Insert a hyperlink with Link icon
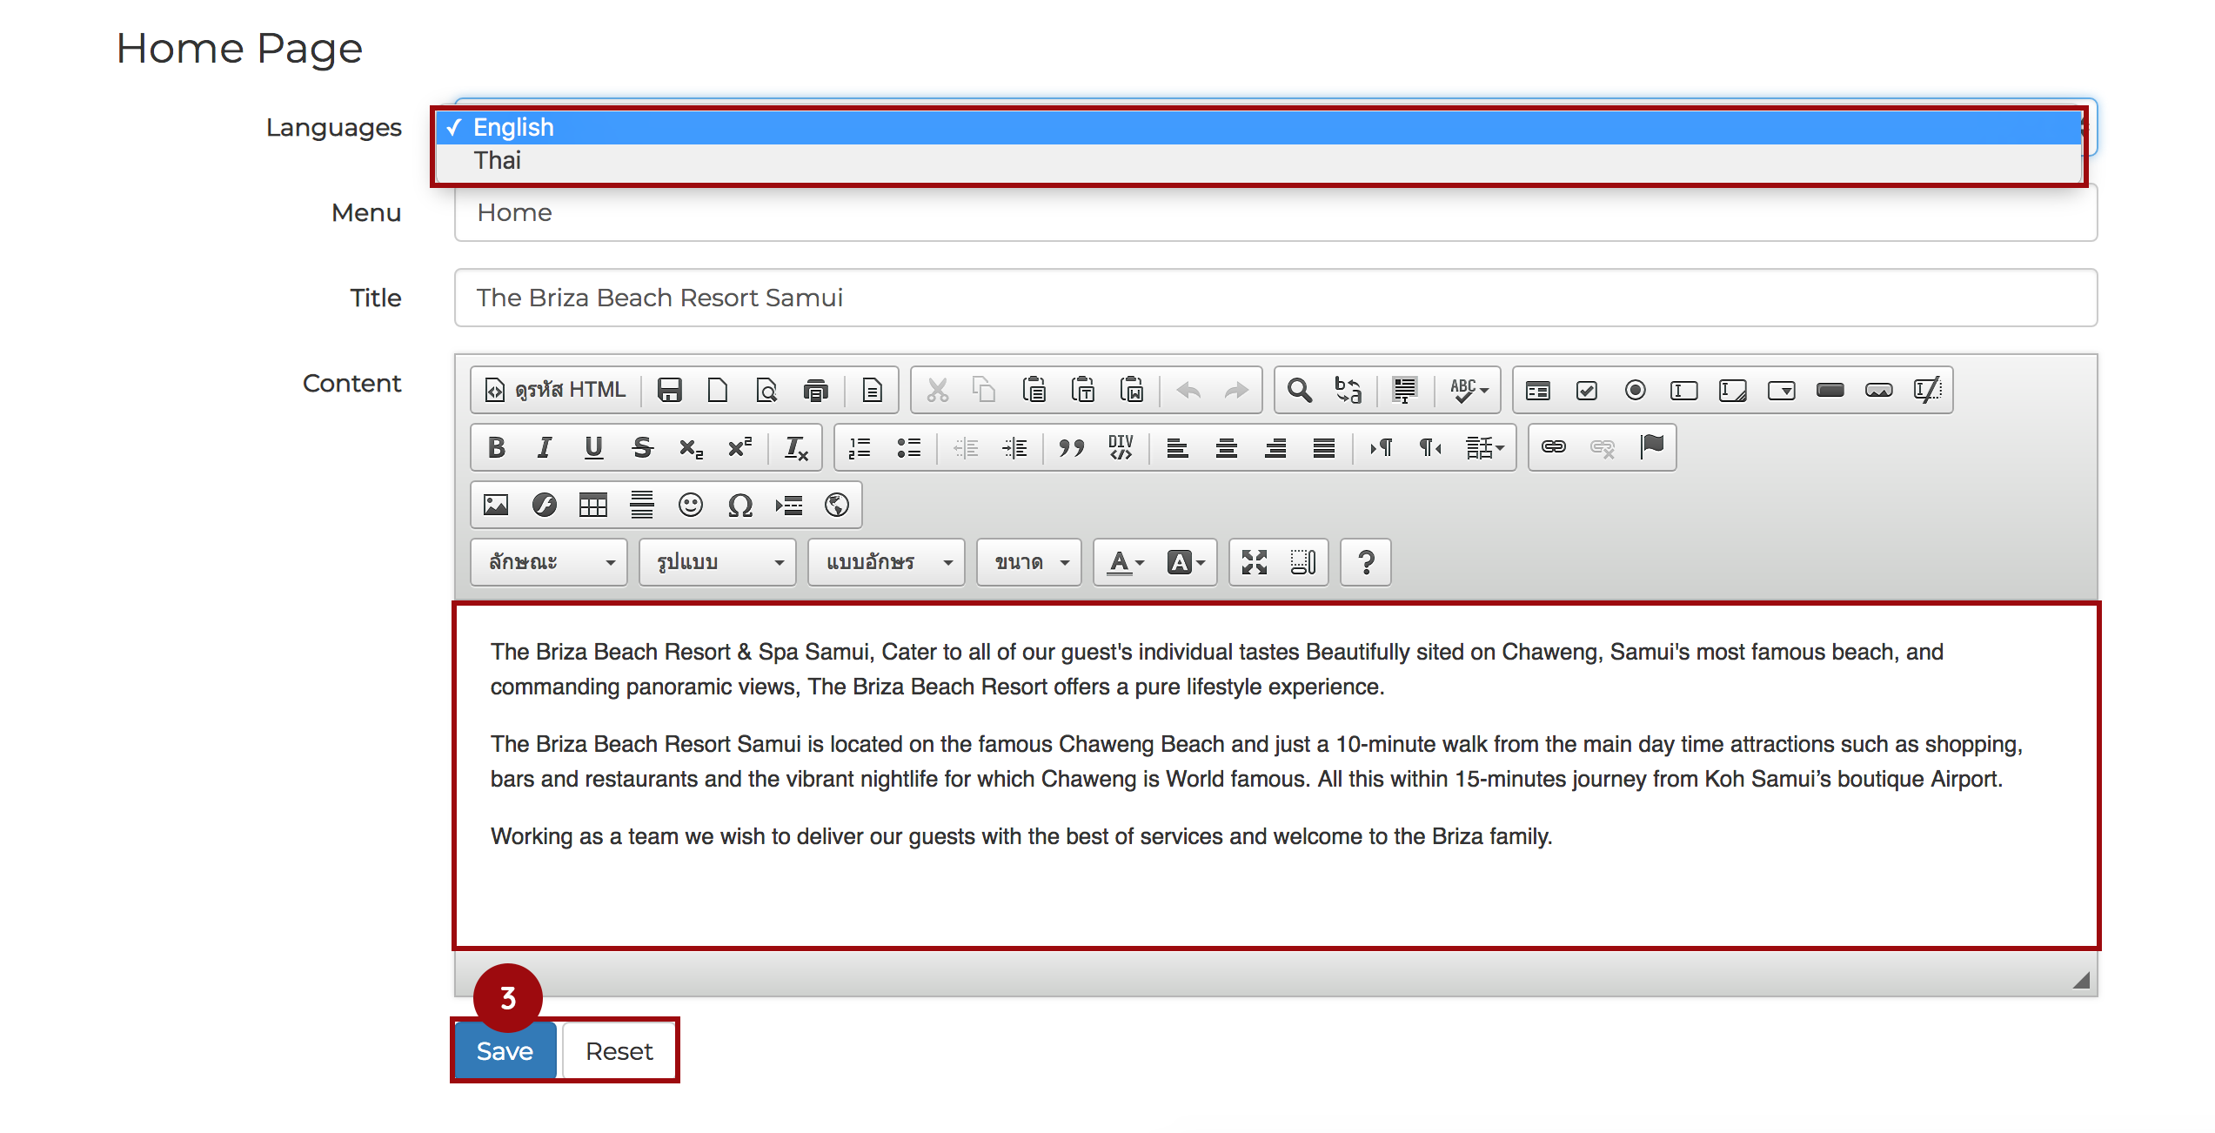The width and height of the screenshot is (2215, 1133). [x=1553, y=447]
